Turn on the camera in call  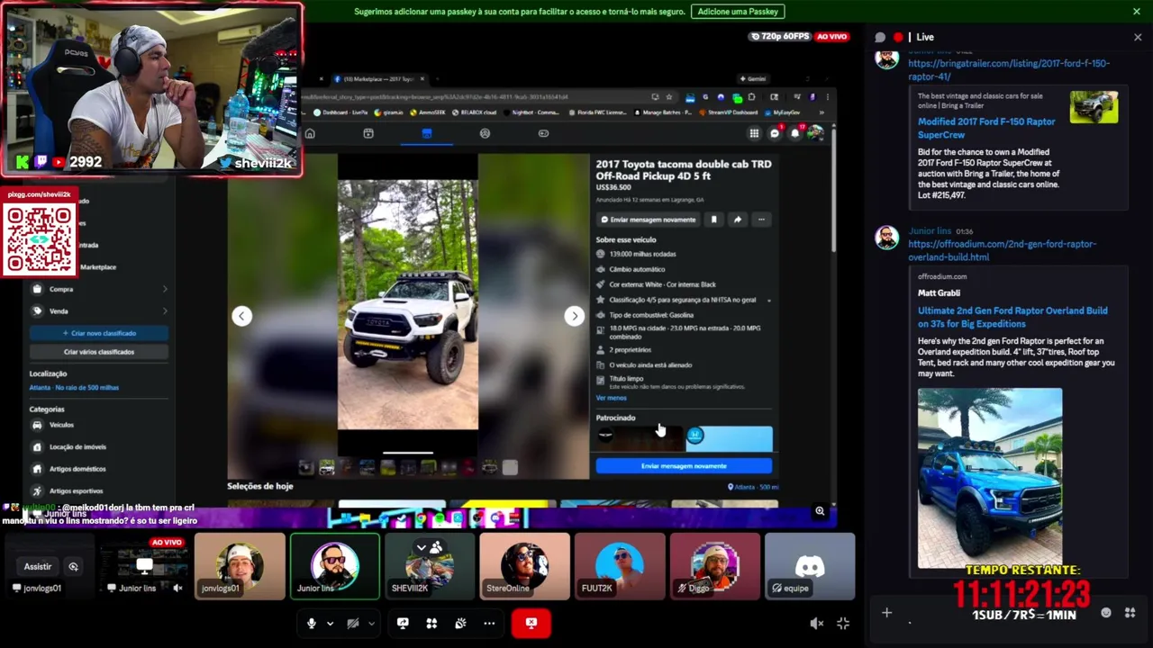pyautogui.click(x=353, y=623)
